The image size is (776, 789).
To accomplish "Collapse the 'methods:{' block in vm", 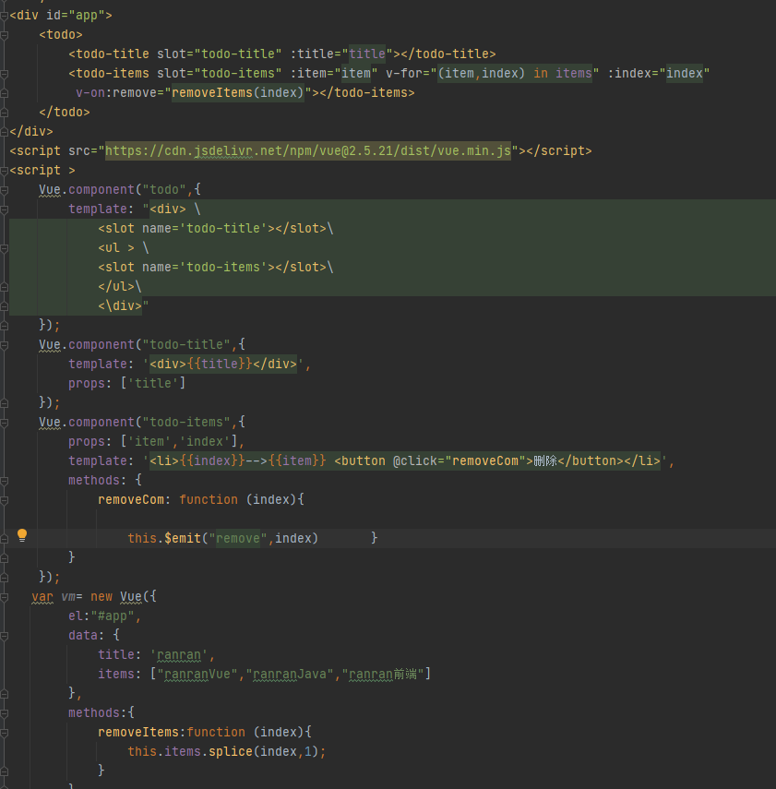I will [x=4, y=713].
